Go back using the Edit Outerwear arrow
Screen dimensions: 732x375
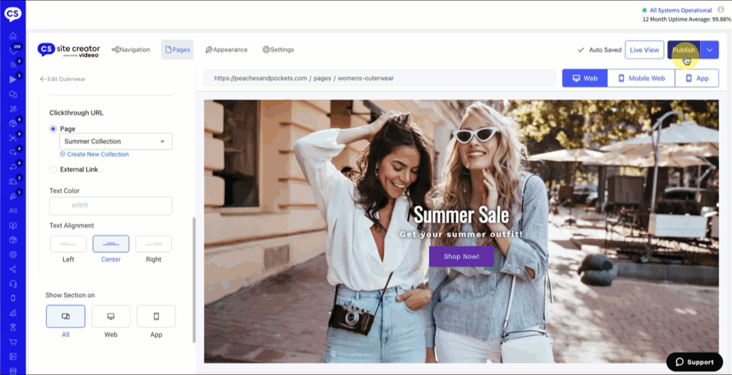coord(43,79)
